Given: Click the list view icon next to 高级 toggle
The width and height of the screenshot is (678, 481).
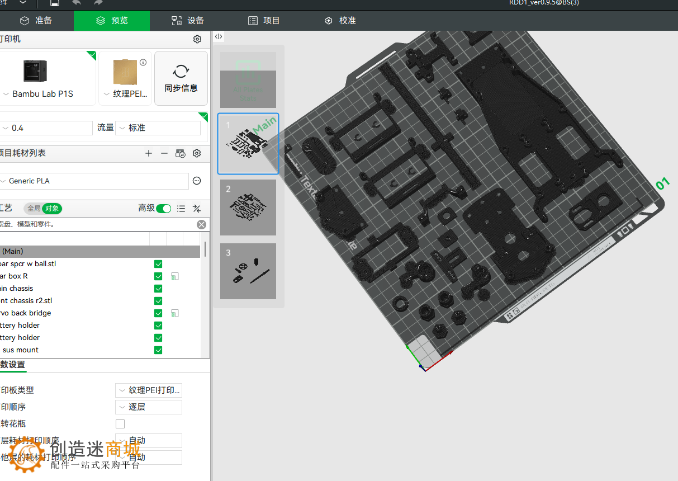Looking at the screenshot, I should (x=181, y=208).
